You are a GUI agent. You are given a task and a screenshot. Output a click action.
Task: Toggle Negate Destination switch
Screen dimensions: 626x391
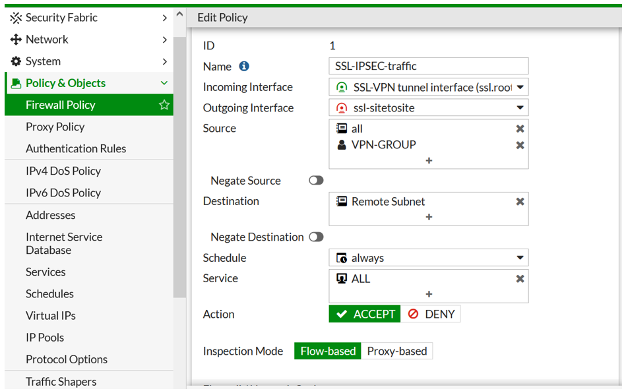(316, 237)
